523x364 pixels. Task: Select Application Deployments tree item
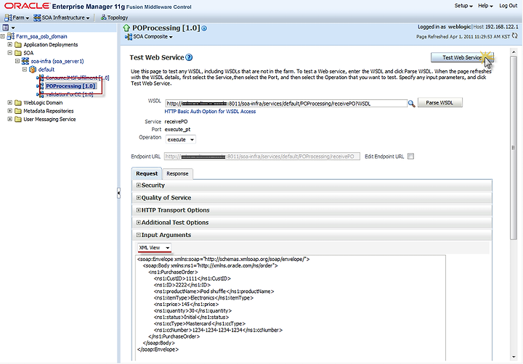[x=50, y=45]
